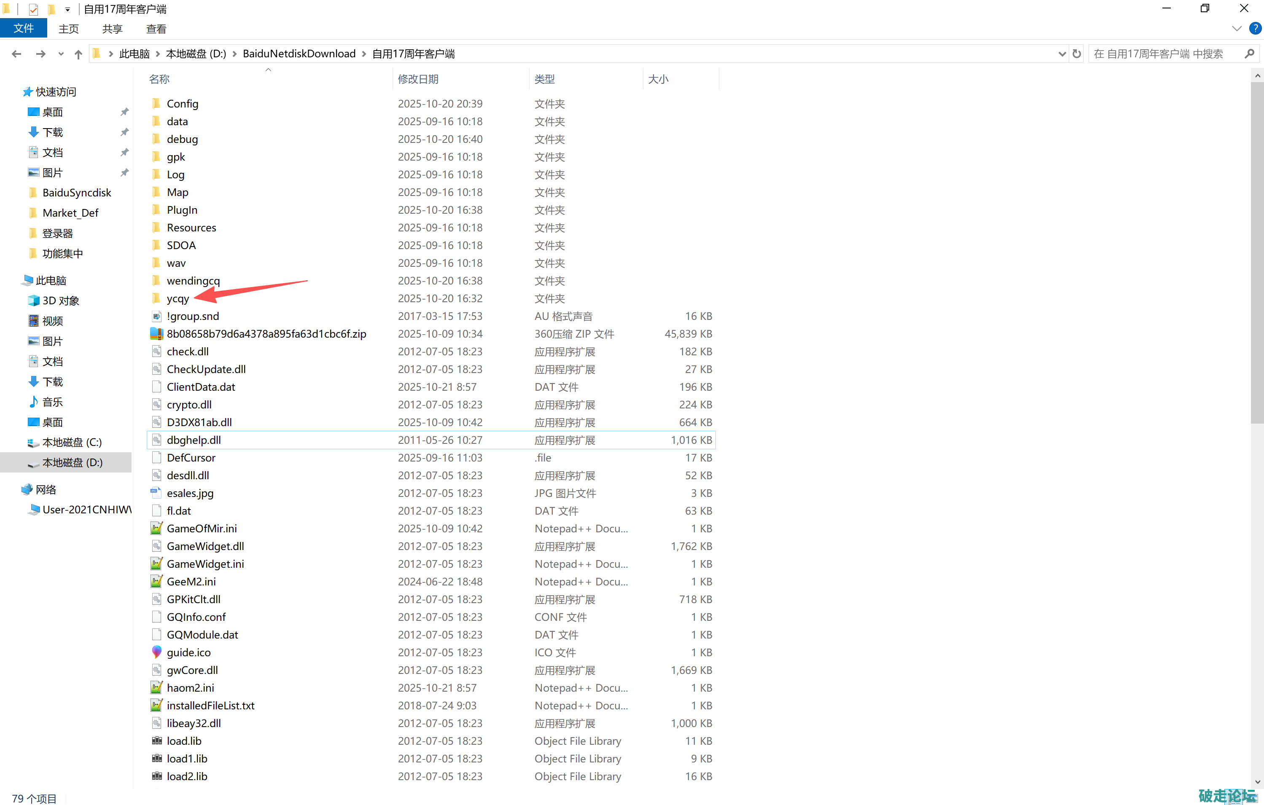Select the 3D 对象 sidebar item
This screenshot has width=1264, height=805.
tap(60, 301)
